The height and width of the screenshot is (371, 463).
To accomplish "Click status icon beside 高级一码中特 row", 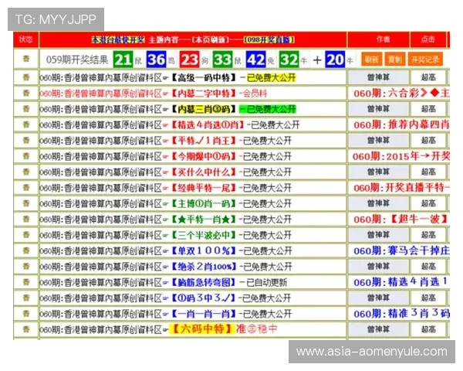I will click(26, 77).
